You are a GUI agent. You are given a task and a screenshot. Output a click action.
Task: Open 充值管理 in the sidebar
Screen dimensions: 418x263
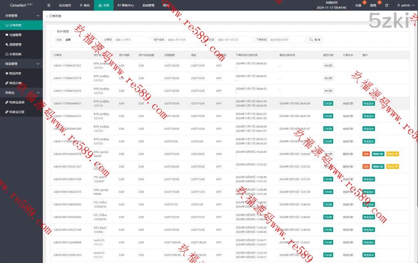point(15,35)
